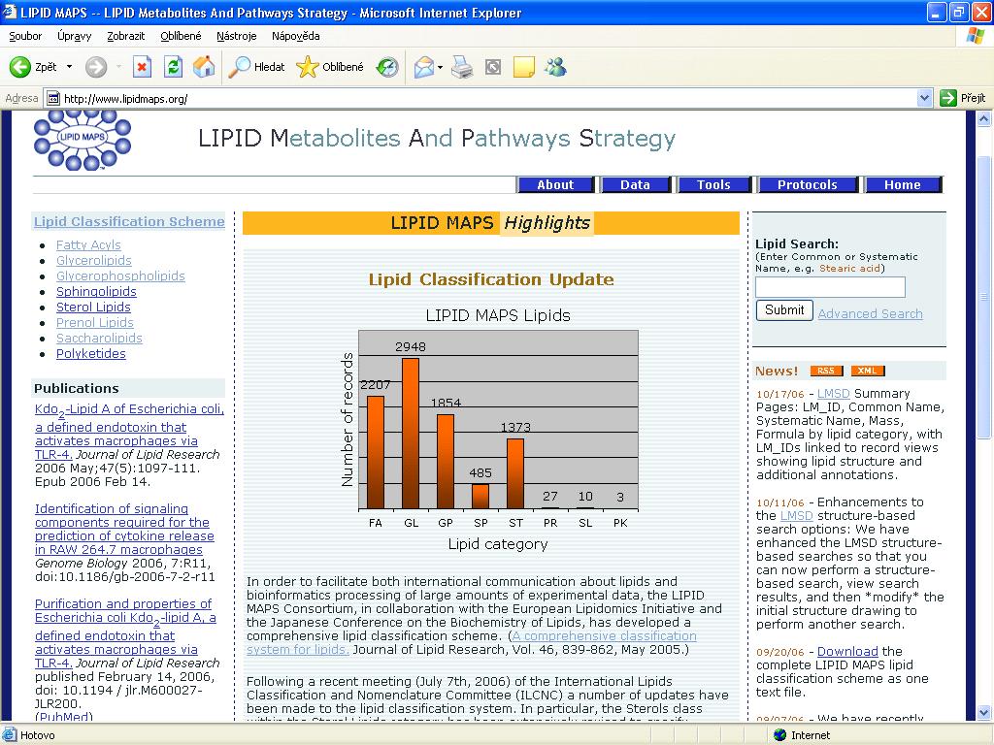Image resolution: width=994 pixels, height=745 pixels.
Task: Stop page loading with red X icon
Action: 142,67
